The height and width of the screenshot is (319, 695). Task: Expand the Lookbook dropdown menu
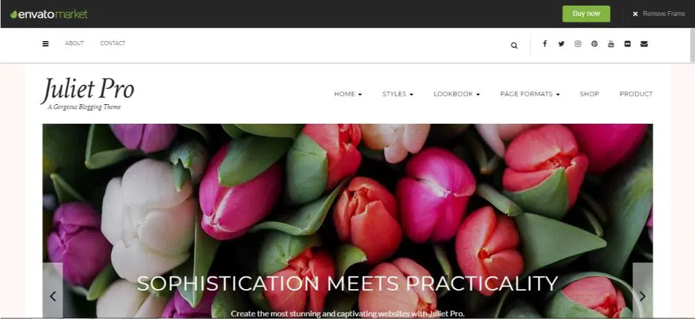coord(457,94)
